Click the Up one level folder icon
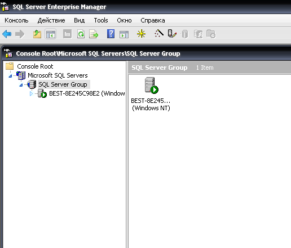 coord(37,34)
